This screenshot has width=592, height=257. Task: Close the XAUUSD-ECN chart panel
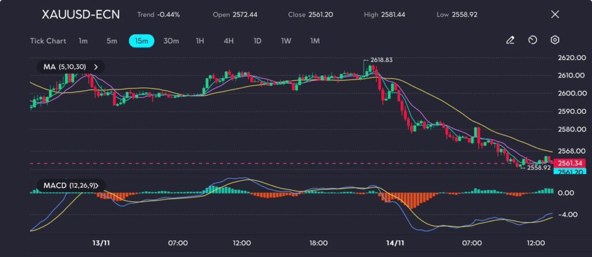click(555, 14)
